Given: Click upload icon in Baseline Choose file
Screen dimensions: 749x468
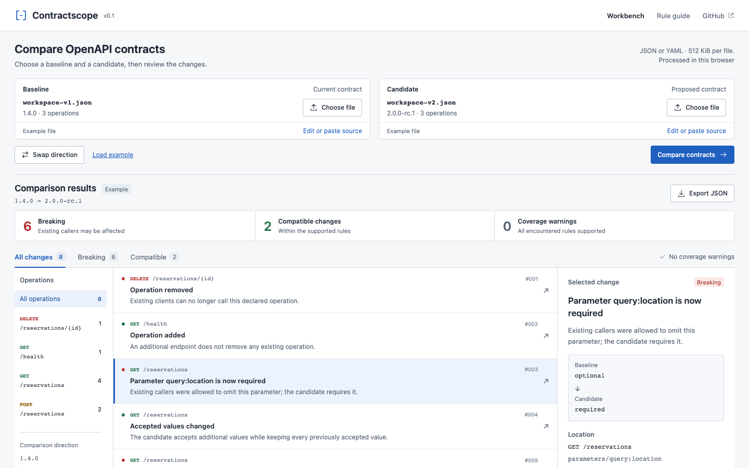Looking at the screenshot, I should 314,108.
